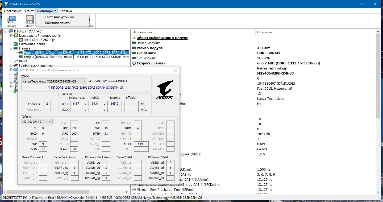Open the MC #0, CH #0 timing dropdown
The width and height of the screenshot is (383, 202).
(37, 122)
